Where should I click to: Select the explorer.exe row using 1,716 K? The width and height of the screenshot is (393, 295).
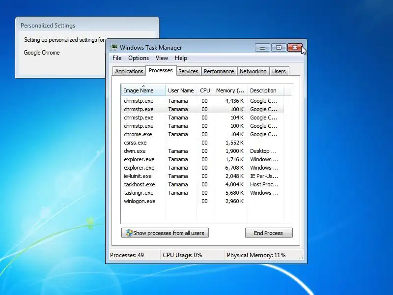pyautogui.click(x=202, y=159)
